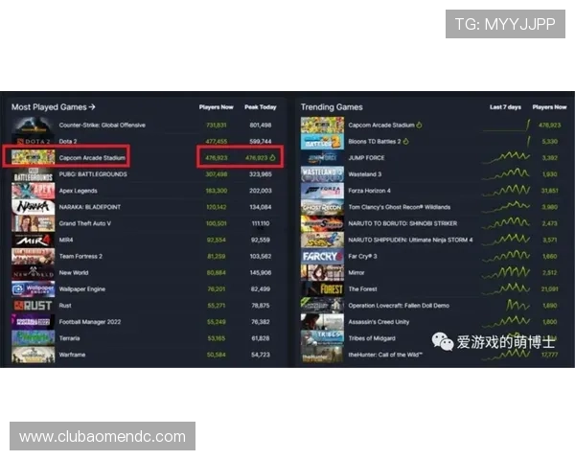Click the NARAKA: BLADEPOINT game icon

(x=33, y=207)
